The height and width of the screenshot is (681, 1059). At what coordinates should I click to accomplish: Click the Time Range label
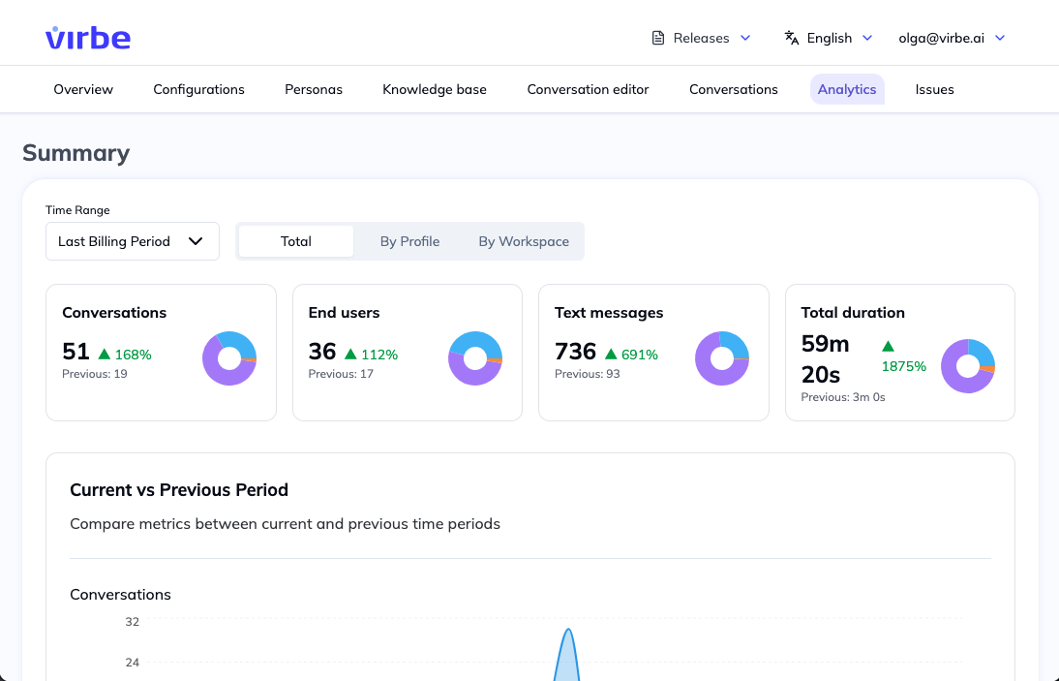pos(77,210)
